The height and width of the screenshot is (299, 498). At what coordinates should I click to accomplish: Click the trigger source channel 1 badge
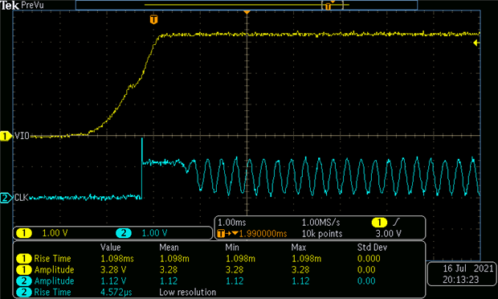[x=379, y=223]
